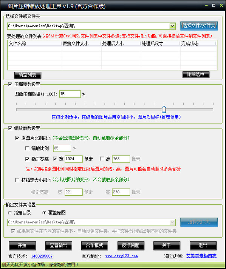
Task: Click the 原始文件大小 column header
Action: pyautogui.click(x=81, y=43)
